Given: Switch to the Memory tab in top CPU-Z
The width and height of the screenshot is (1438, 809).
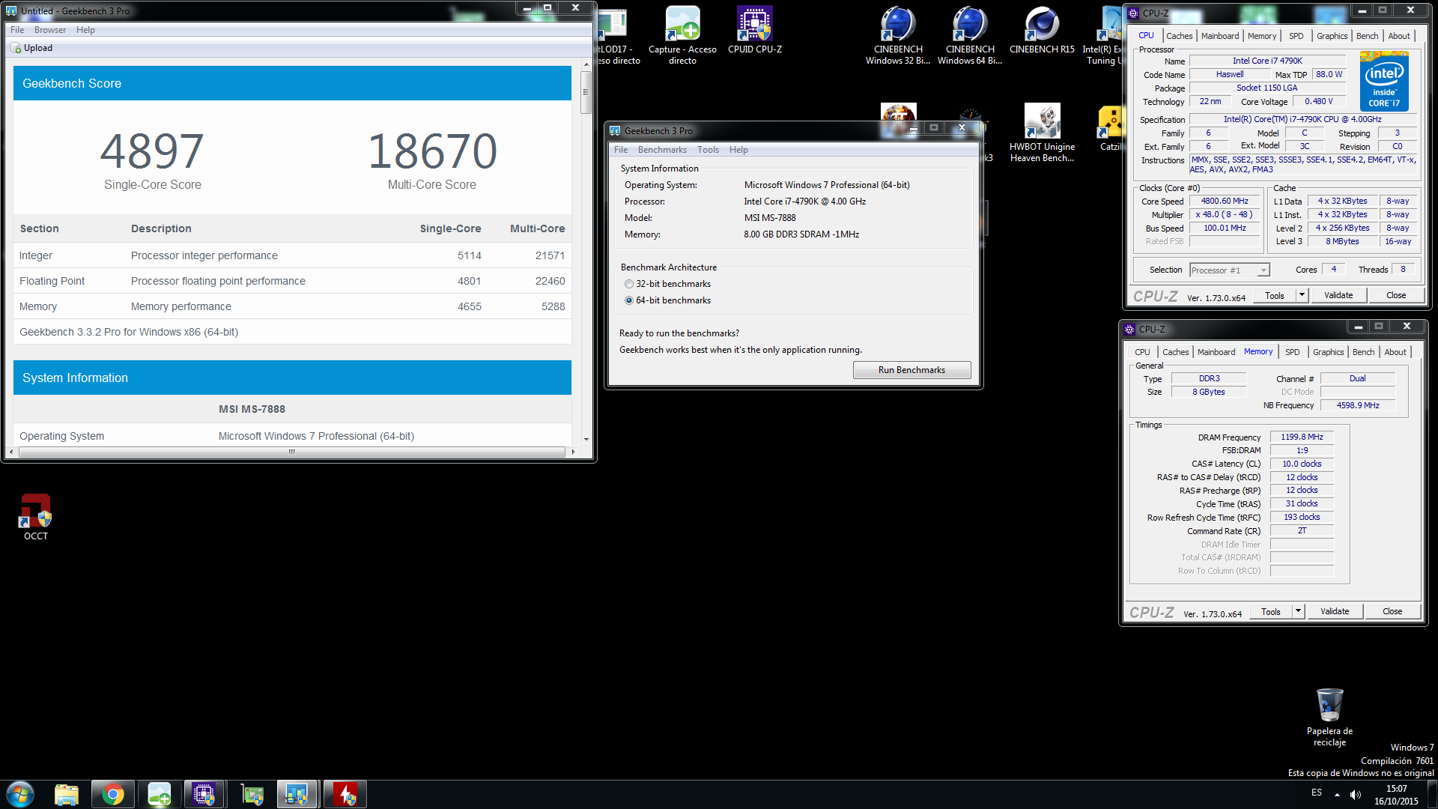Looking at the screenshot, I should tap(1262, 36).
